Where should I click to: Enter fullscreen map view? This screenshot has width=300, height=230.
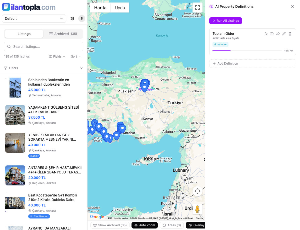pos(197,8)
